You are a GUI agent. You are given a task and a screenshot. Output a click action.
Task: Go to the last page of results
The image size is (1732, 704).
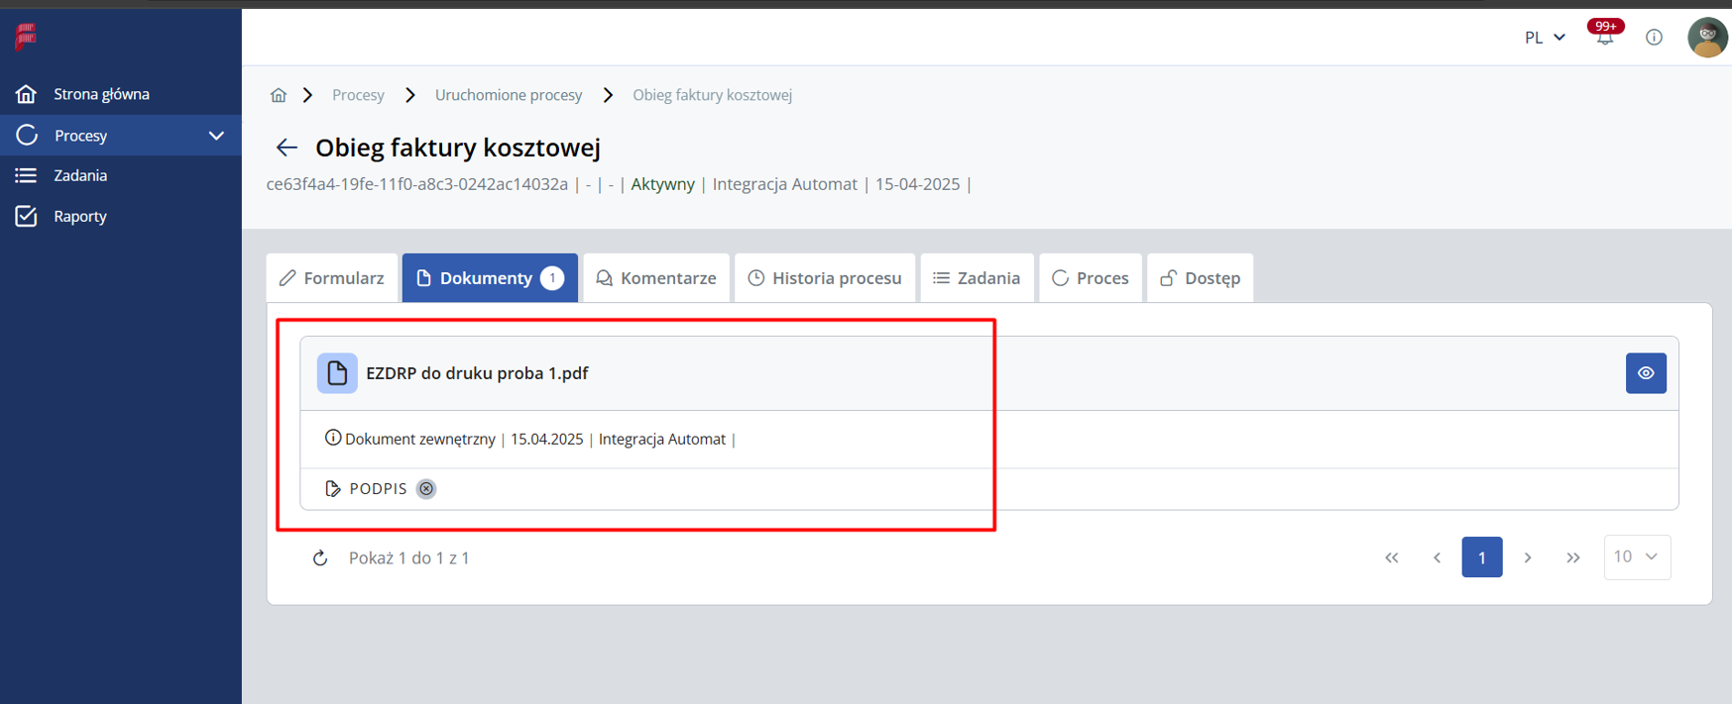pos(1573,557)
